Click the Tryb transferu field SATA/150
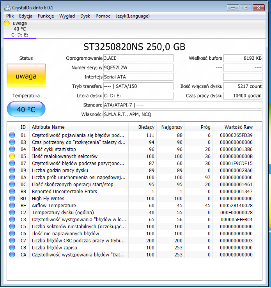Image resolution: width=271 pixels, height=288 pixels. [x=138, y=86]
